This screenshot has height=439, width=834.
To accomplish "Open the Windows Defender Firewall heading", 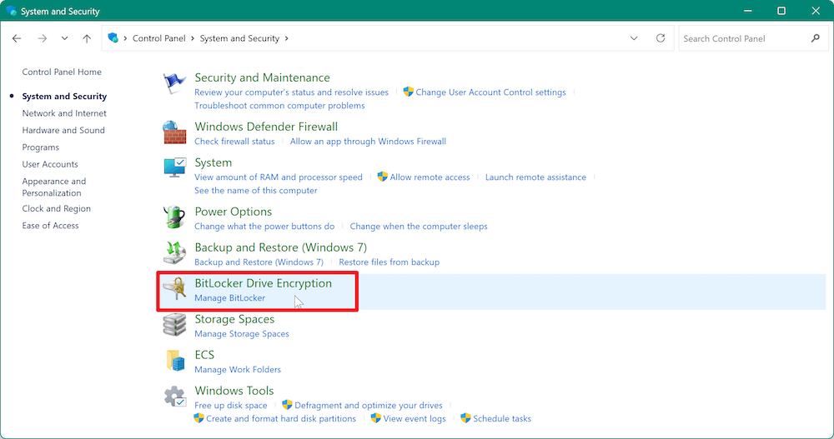I will [266, 127].
